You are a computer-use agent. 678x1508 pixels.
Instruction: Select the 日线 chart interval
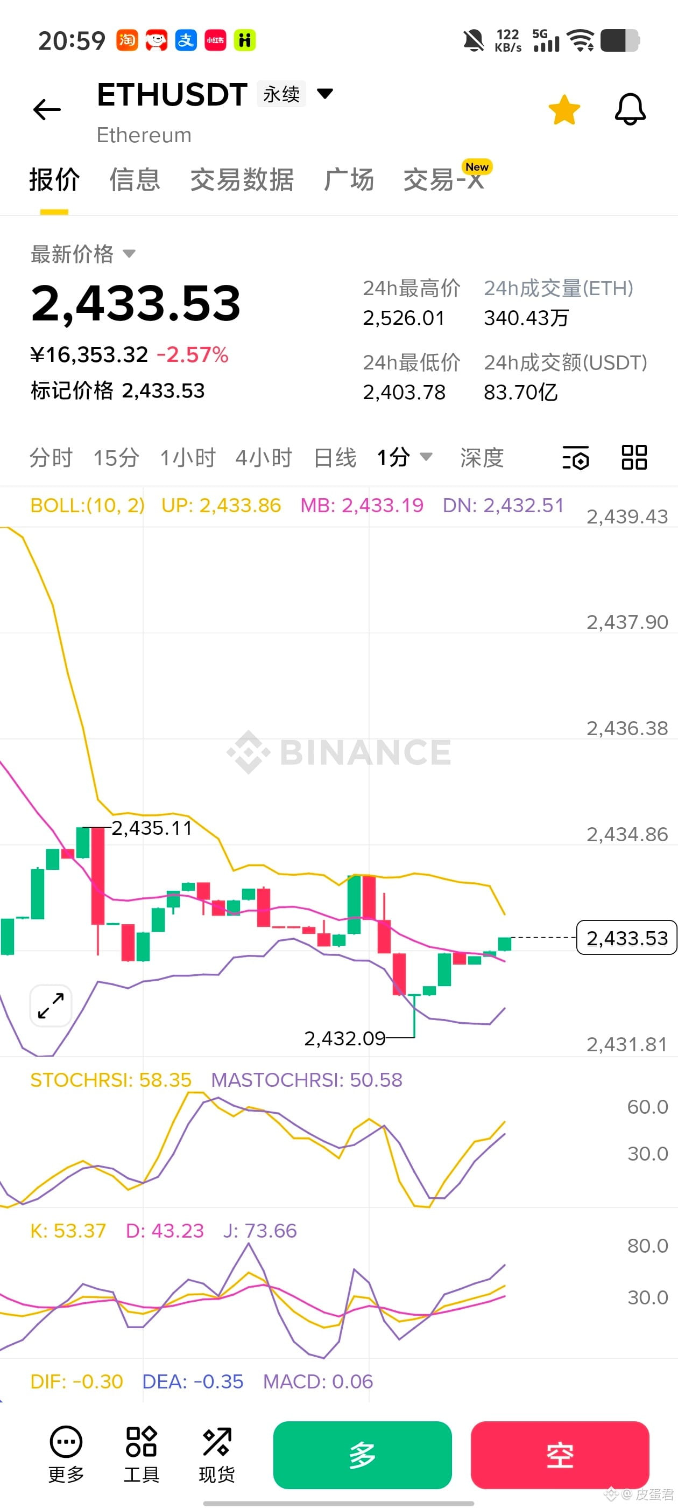[335, 458]
